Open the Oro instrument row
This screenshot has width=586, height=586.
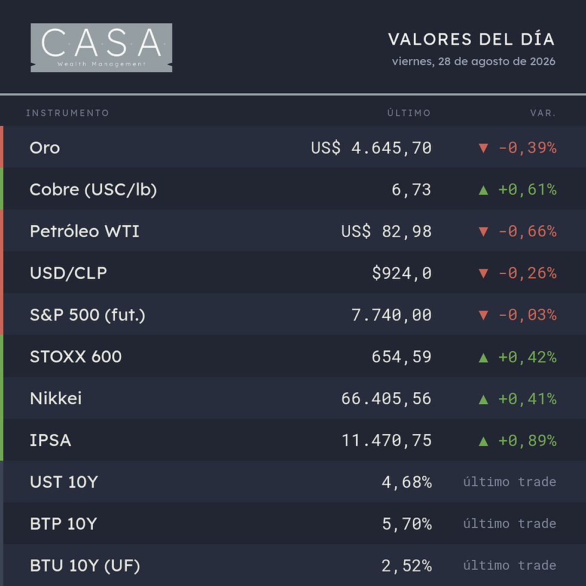293,147
